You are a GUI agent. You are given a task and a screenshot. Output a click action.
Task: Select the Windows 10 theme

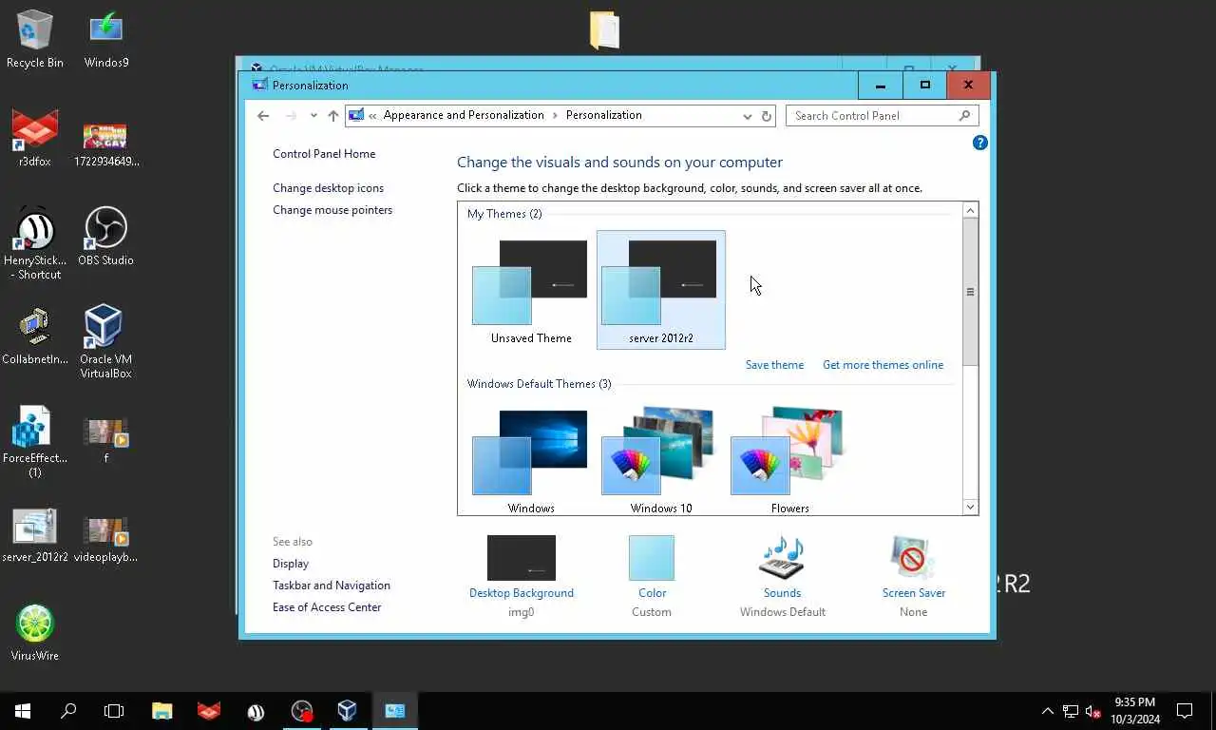pyautogui.click(x=660, y=460)
